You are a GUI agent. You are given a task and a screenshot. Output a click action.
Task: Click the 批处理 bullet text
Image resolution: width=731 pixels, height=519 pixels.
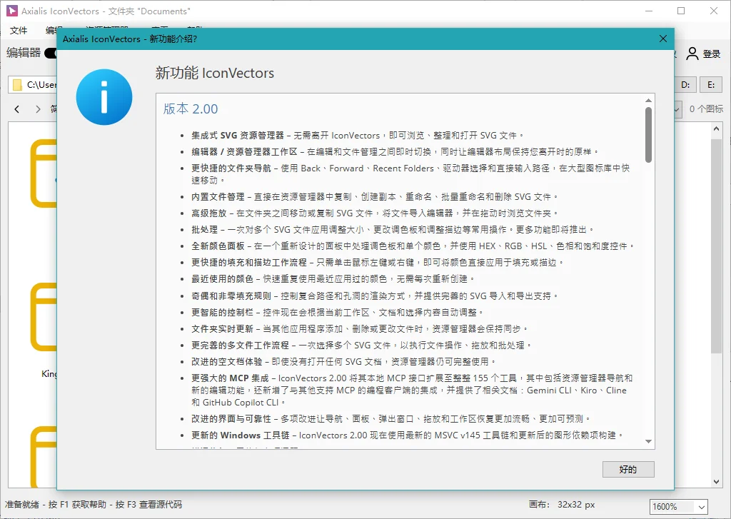pyautogui.click(x=393, y=229)
